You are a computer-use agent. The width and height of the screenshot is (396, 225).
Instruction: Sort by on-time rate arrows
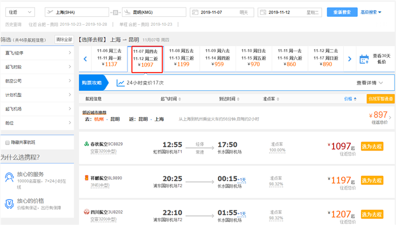[278, 99]
